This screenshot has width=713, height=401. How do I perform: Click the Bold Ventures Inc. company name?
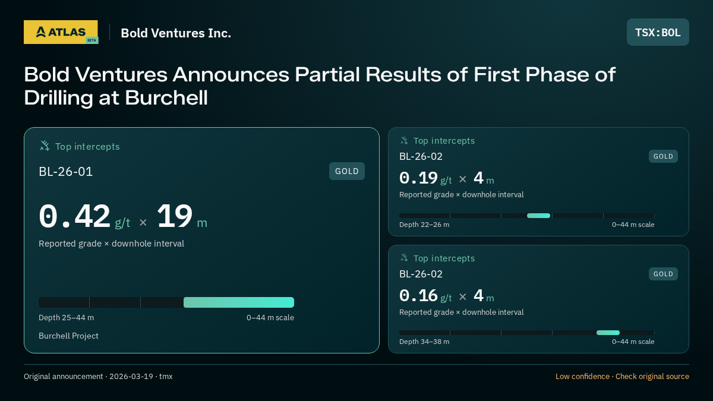pos(176,33)
